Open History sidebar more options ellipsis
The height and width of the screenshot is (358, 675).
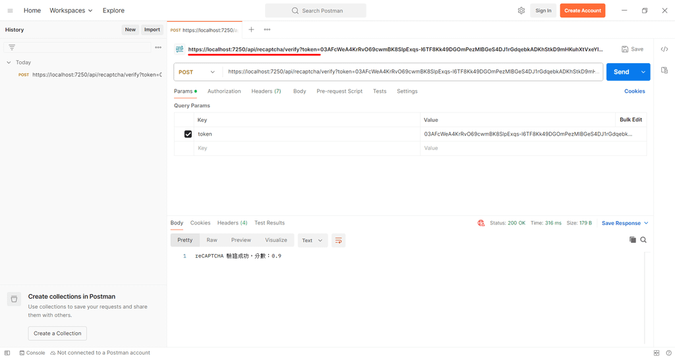[x=158, y=47]
